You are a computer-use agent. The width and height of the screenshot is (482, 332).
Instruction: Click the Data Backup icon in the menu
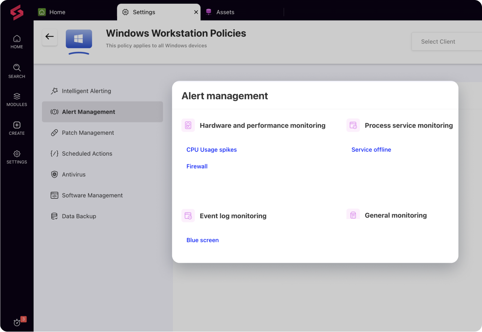(x=54, y=216)
